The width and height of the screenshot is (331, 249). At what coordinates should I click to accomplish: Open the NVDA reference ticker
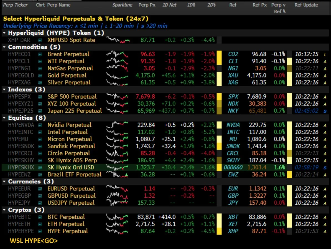pos(233,125)
